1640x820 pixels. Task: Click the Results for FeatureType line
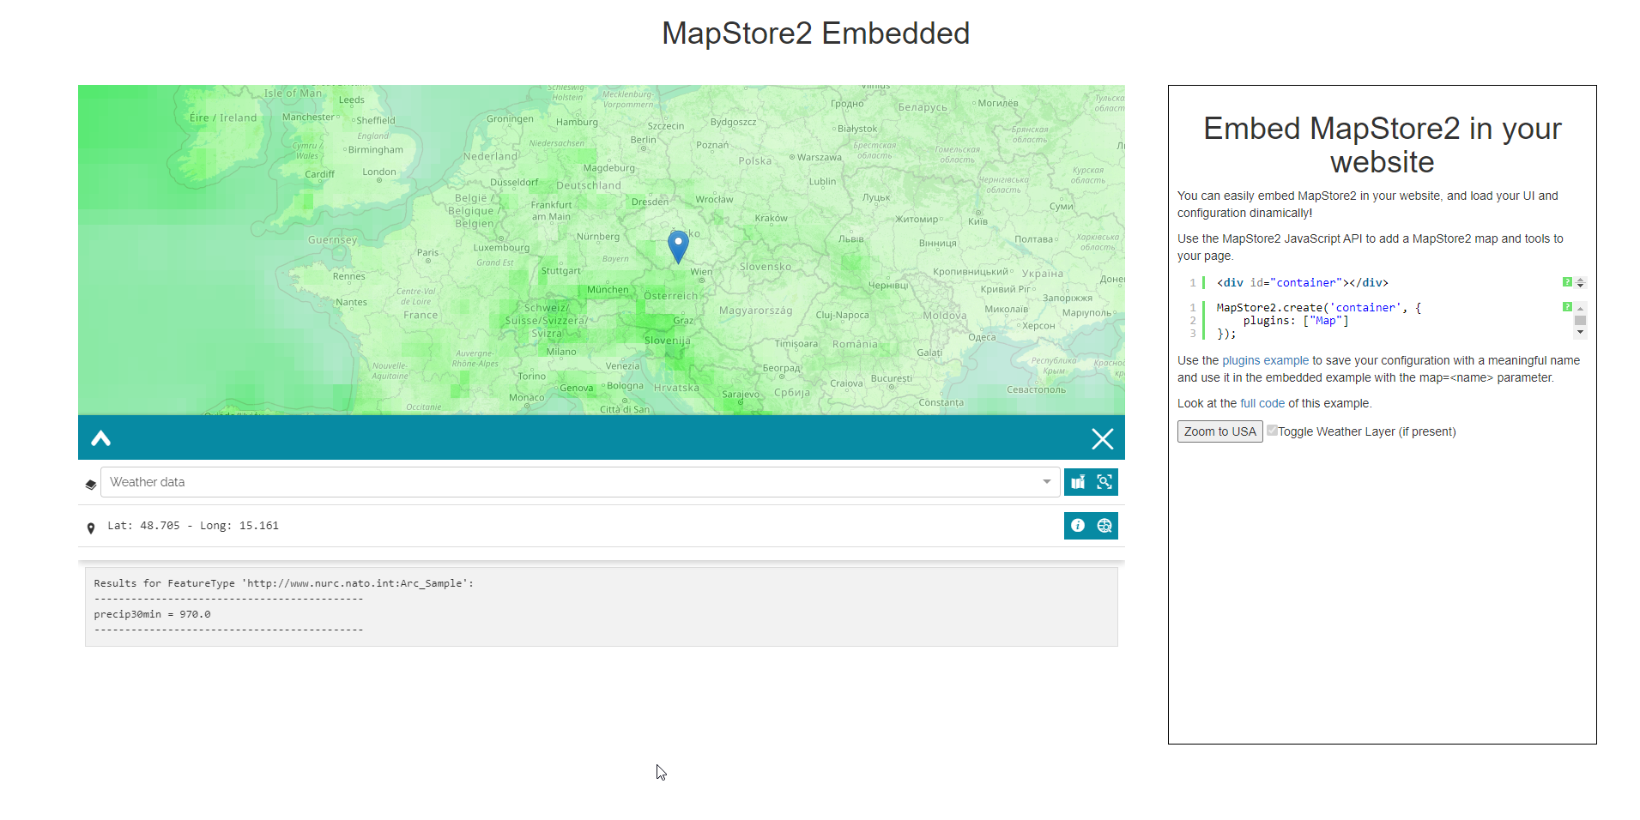tap(283, 584)
